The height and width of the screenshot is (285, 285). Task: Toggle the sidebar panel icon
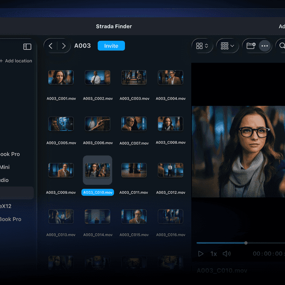27,47
